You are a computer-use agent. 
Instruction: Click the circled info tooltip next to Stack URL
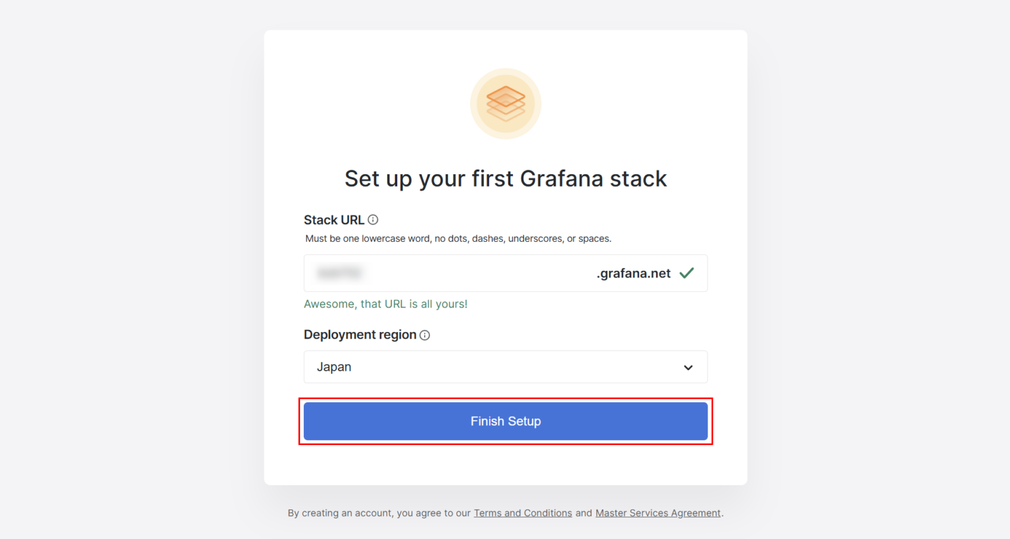(374, 219)
